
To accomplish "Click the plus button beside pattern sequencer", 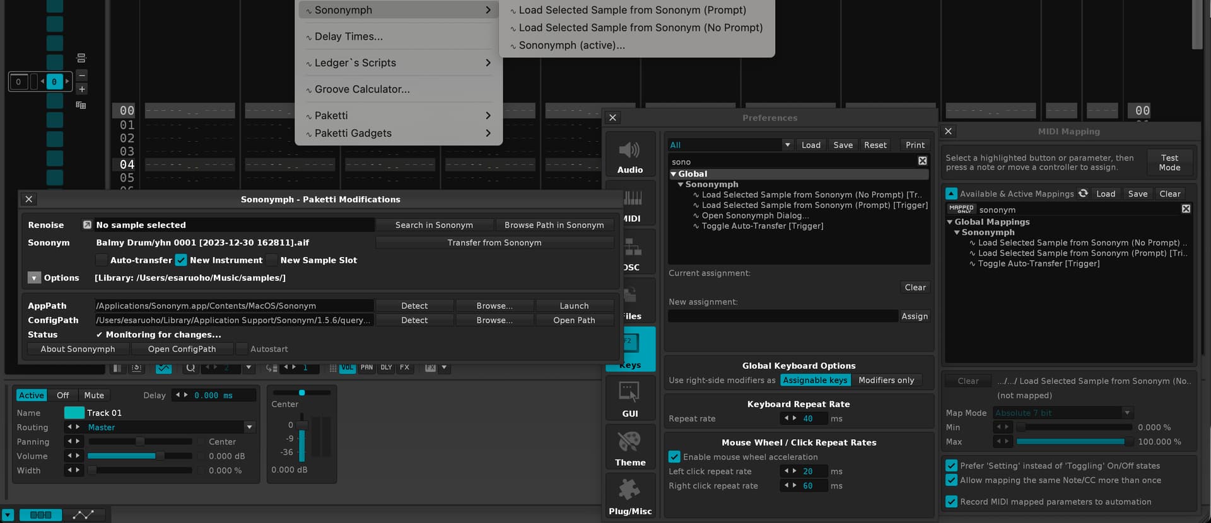I will tap(82, 89).
